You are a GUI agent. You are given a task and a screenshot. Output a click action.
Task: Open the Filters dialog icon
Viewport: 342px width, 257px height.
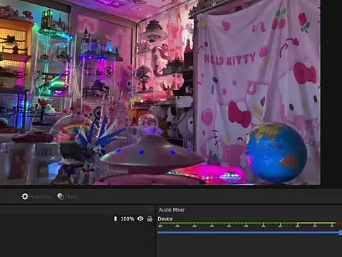click(61, 196)
